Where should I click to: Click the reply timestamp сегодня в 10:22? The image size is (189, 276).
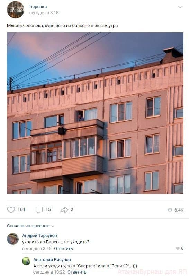tap(49, 272)
